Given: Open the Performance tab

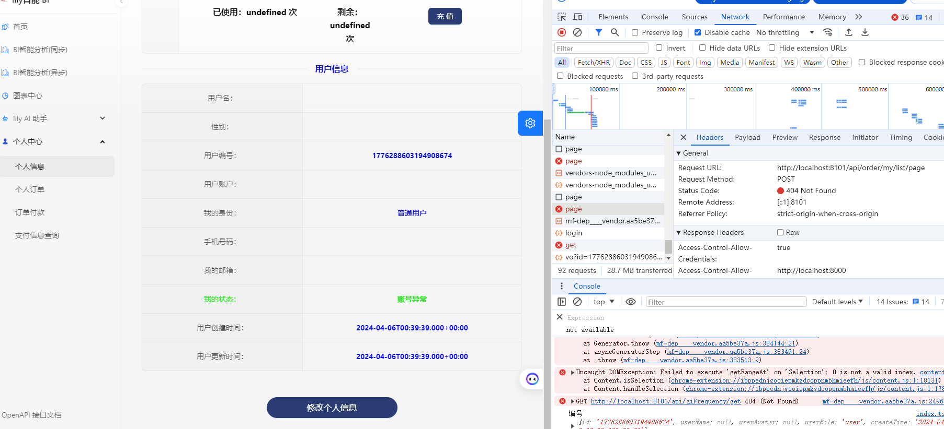Looking at the screenshot, I should click(784, 17).
